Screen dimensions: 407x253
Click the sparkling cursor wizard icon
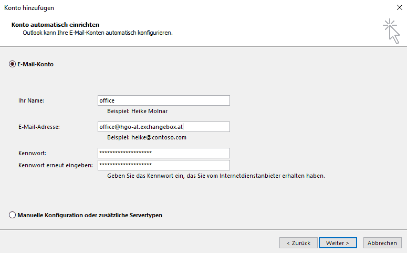point(391,30)
